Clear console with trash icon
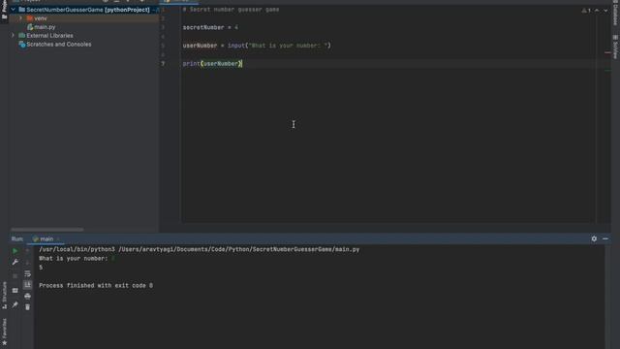 point(27,307)
